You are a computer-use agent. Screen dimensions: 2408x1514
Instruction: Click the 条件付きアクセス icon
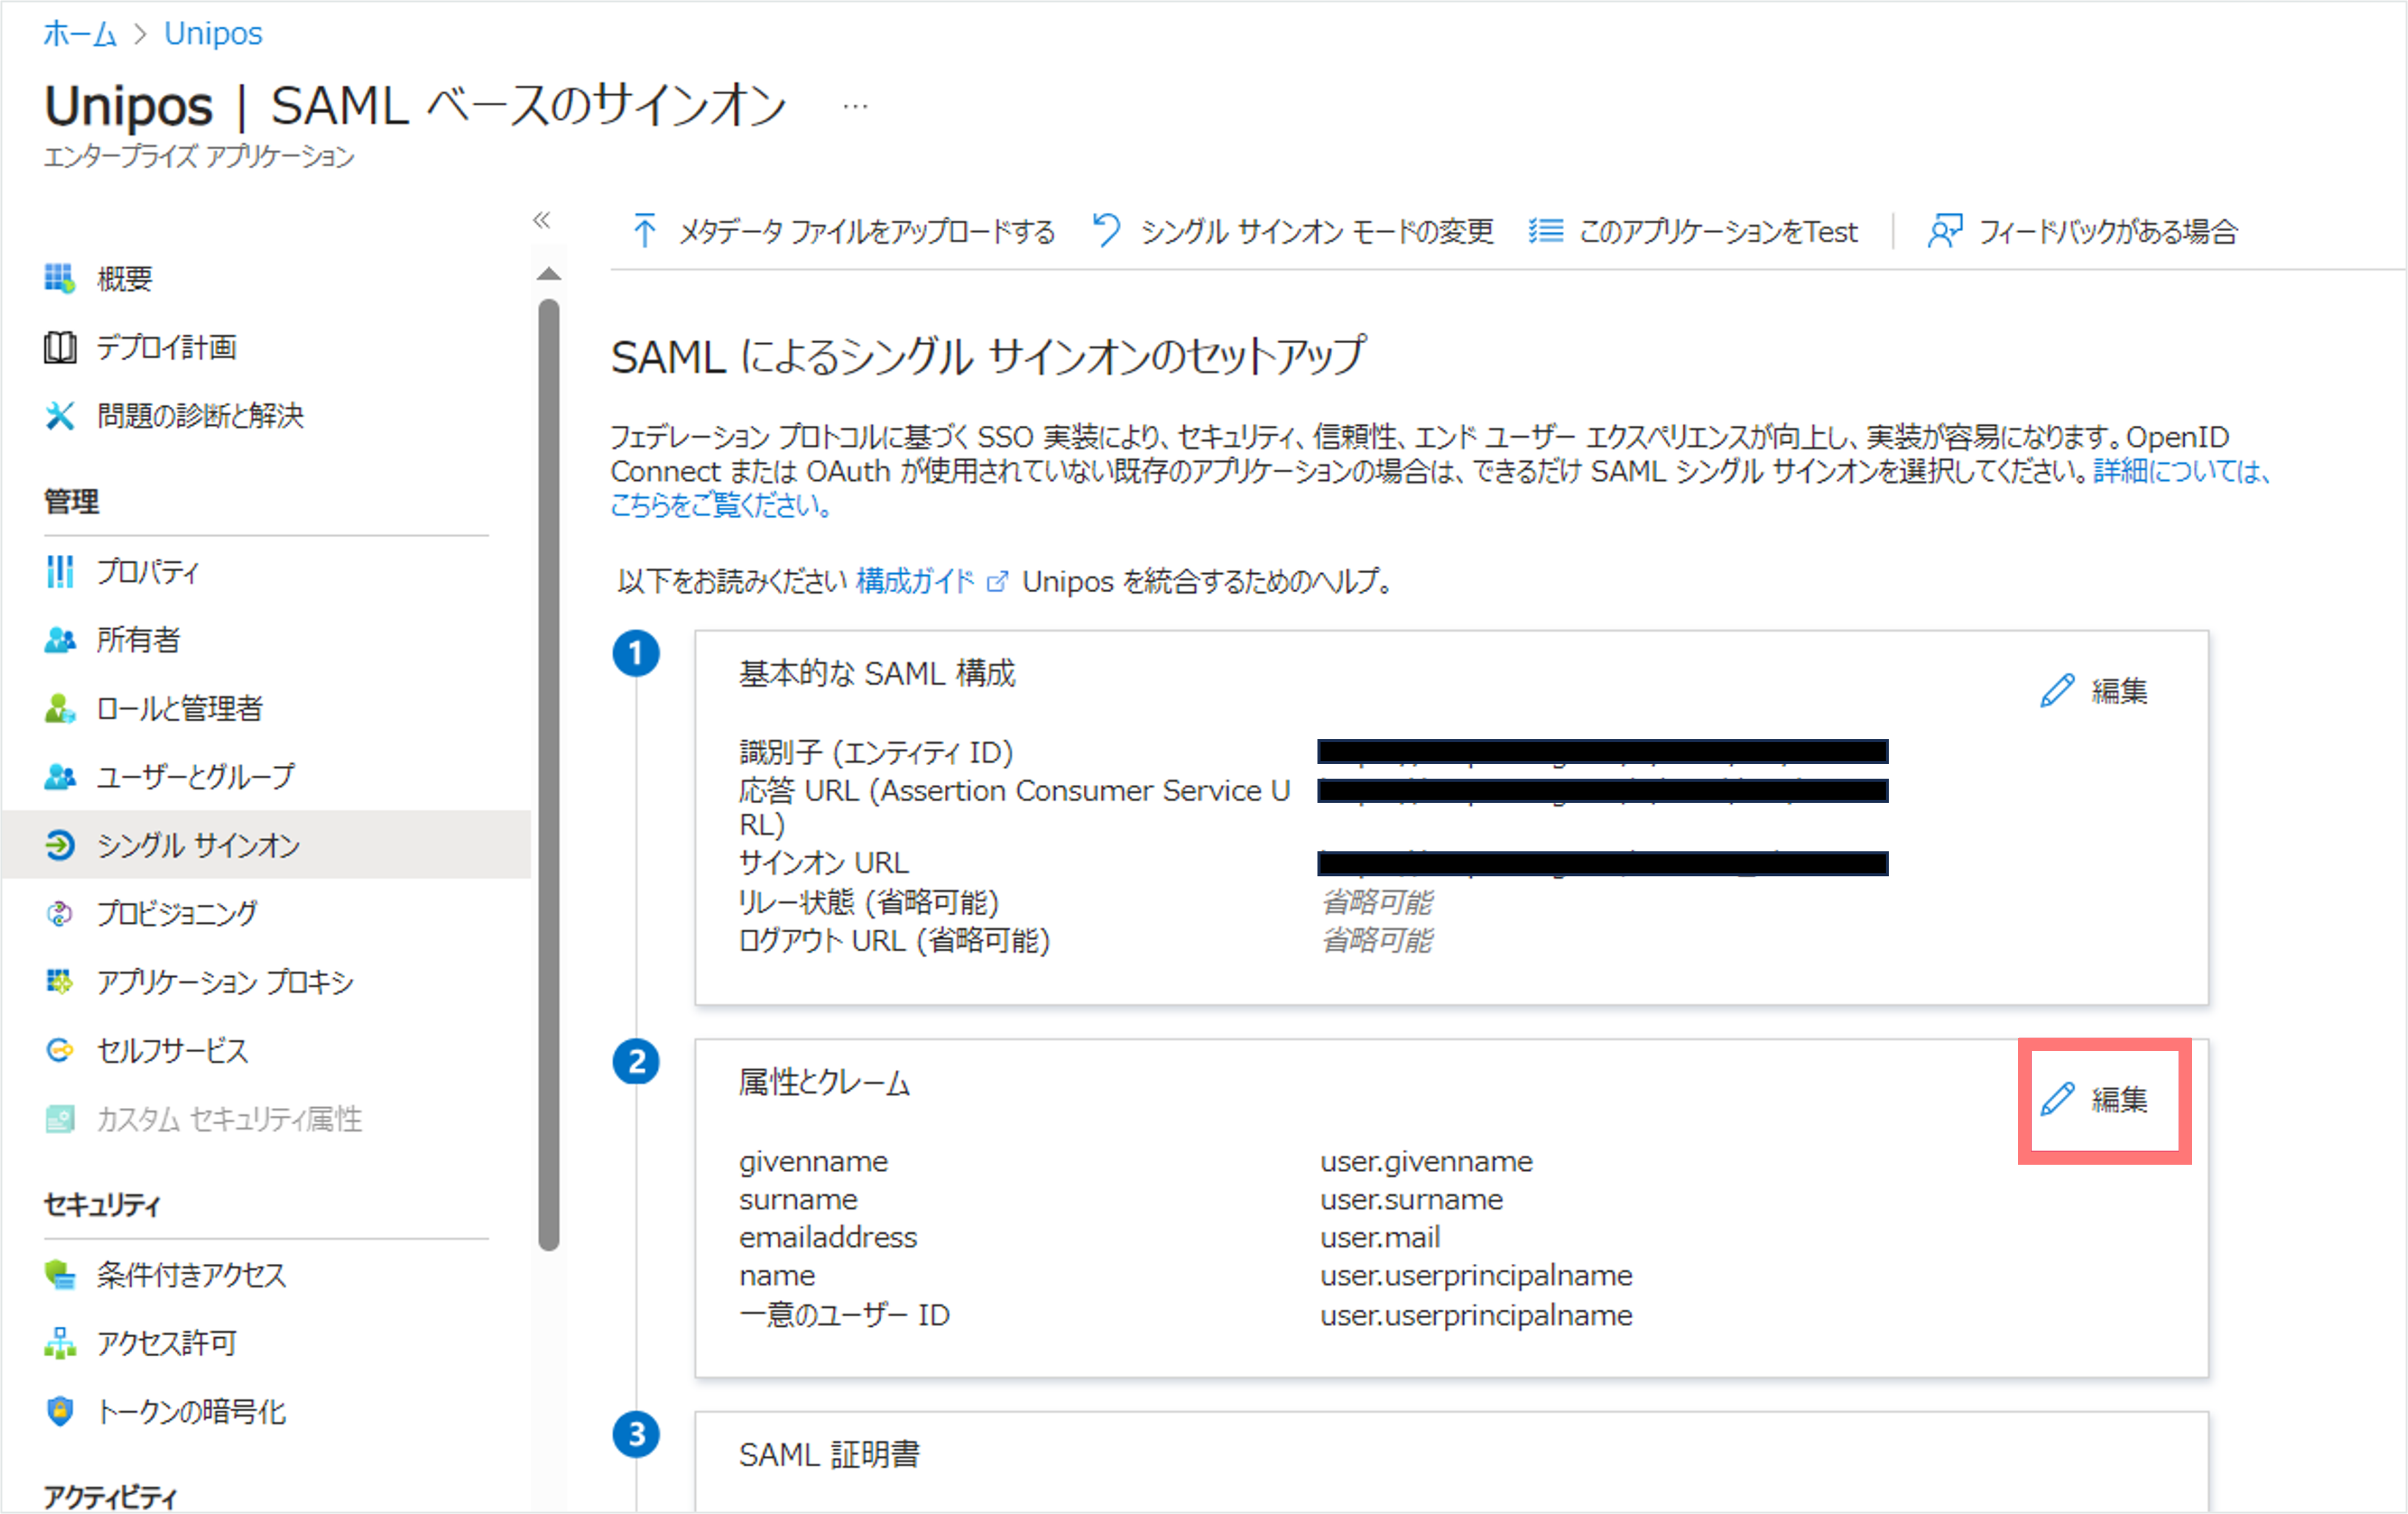[59, 1275]
